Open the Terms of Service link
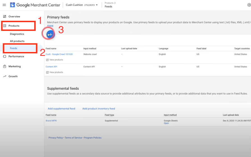This screenshot has width=251, height=157. click(x=73, y=138)
